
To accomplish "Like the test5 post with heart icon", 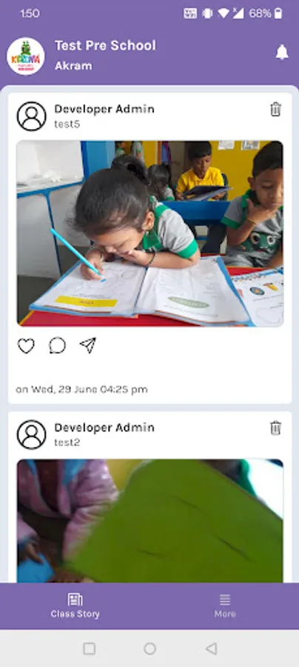I will [26, 345].
